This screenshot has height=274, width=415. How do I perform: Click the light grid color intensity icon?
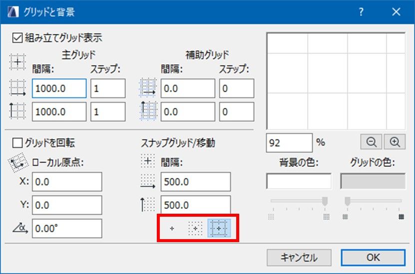point(345,217)
